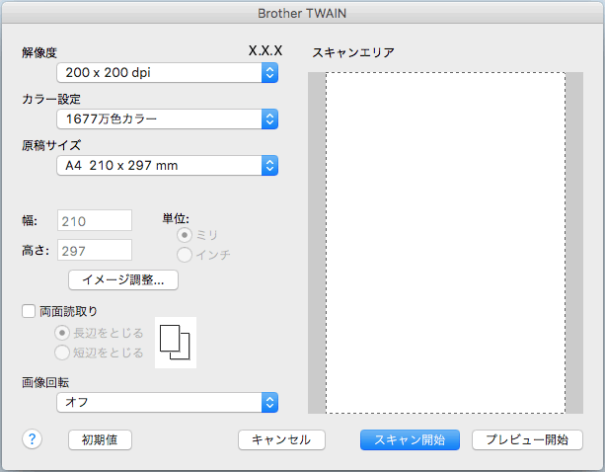Select the インチ unit radio button
This screenshot has width=605, height=472.
click(185, 255)
